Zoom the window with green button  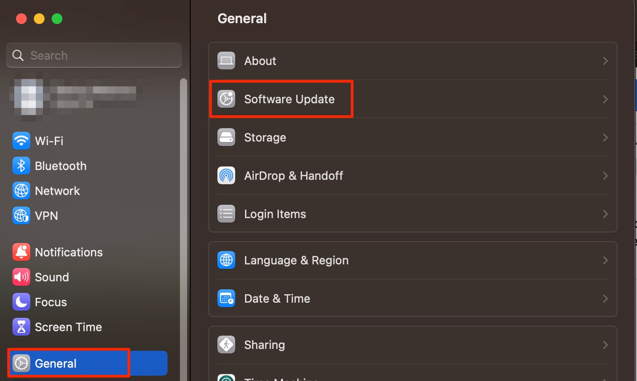click(x=57, y=19)
